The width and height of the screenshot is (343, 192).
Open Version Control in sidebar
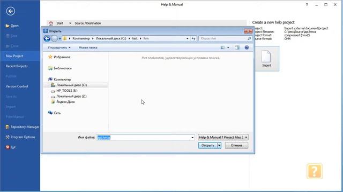[x=17, y=86]
